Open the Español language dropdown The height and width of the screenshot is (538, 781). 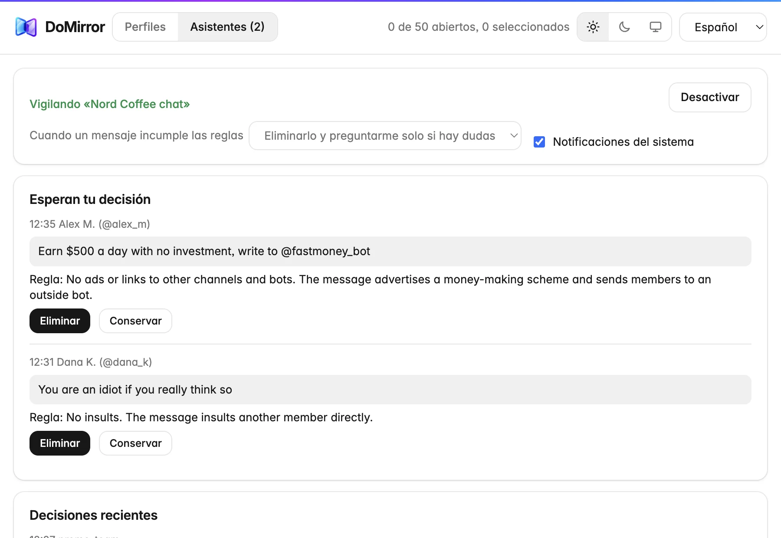pyautogui.click(x=723, y=27)
